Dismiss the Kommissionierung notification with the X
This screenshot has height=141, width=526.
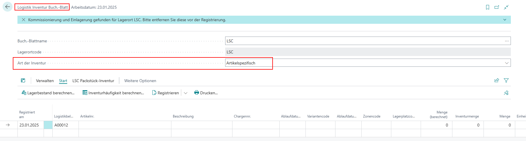click(24, 20)
